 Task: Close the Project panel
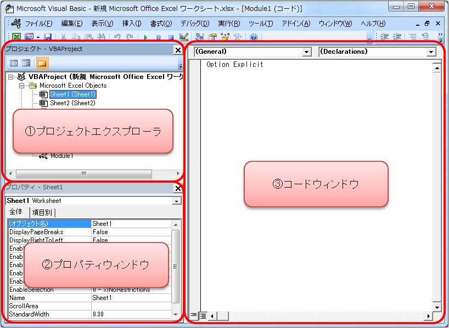[178, 50]
